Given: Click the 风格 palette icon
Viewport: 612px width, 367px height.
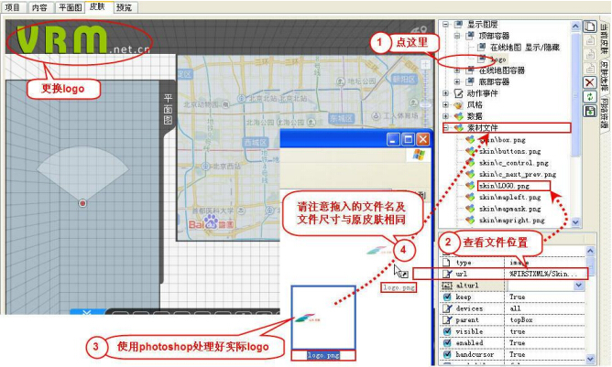Looking at the screenshot, I should click(459, 104).
